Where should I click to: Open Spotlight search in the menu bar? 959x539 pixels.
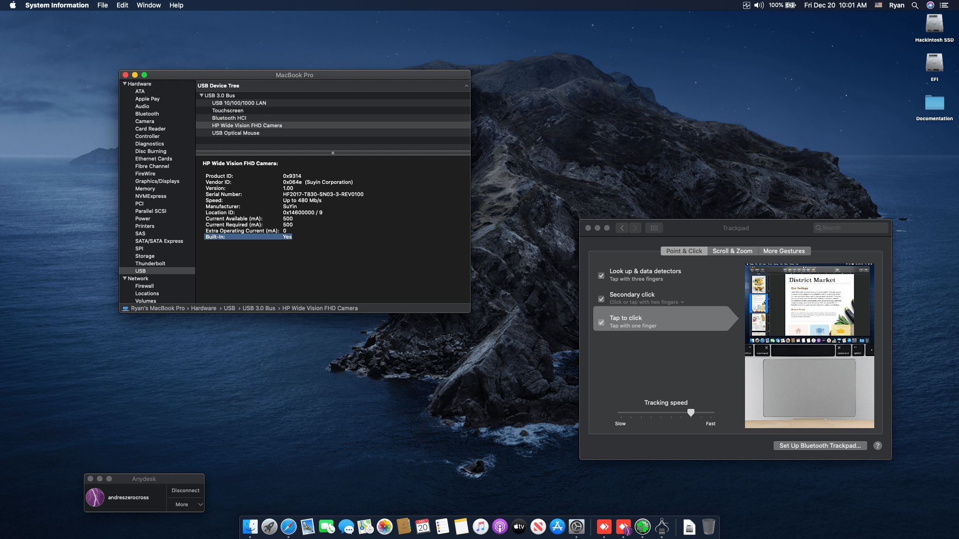[x=915, y=5]
